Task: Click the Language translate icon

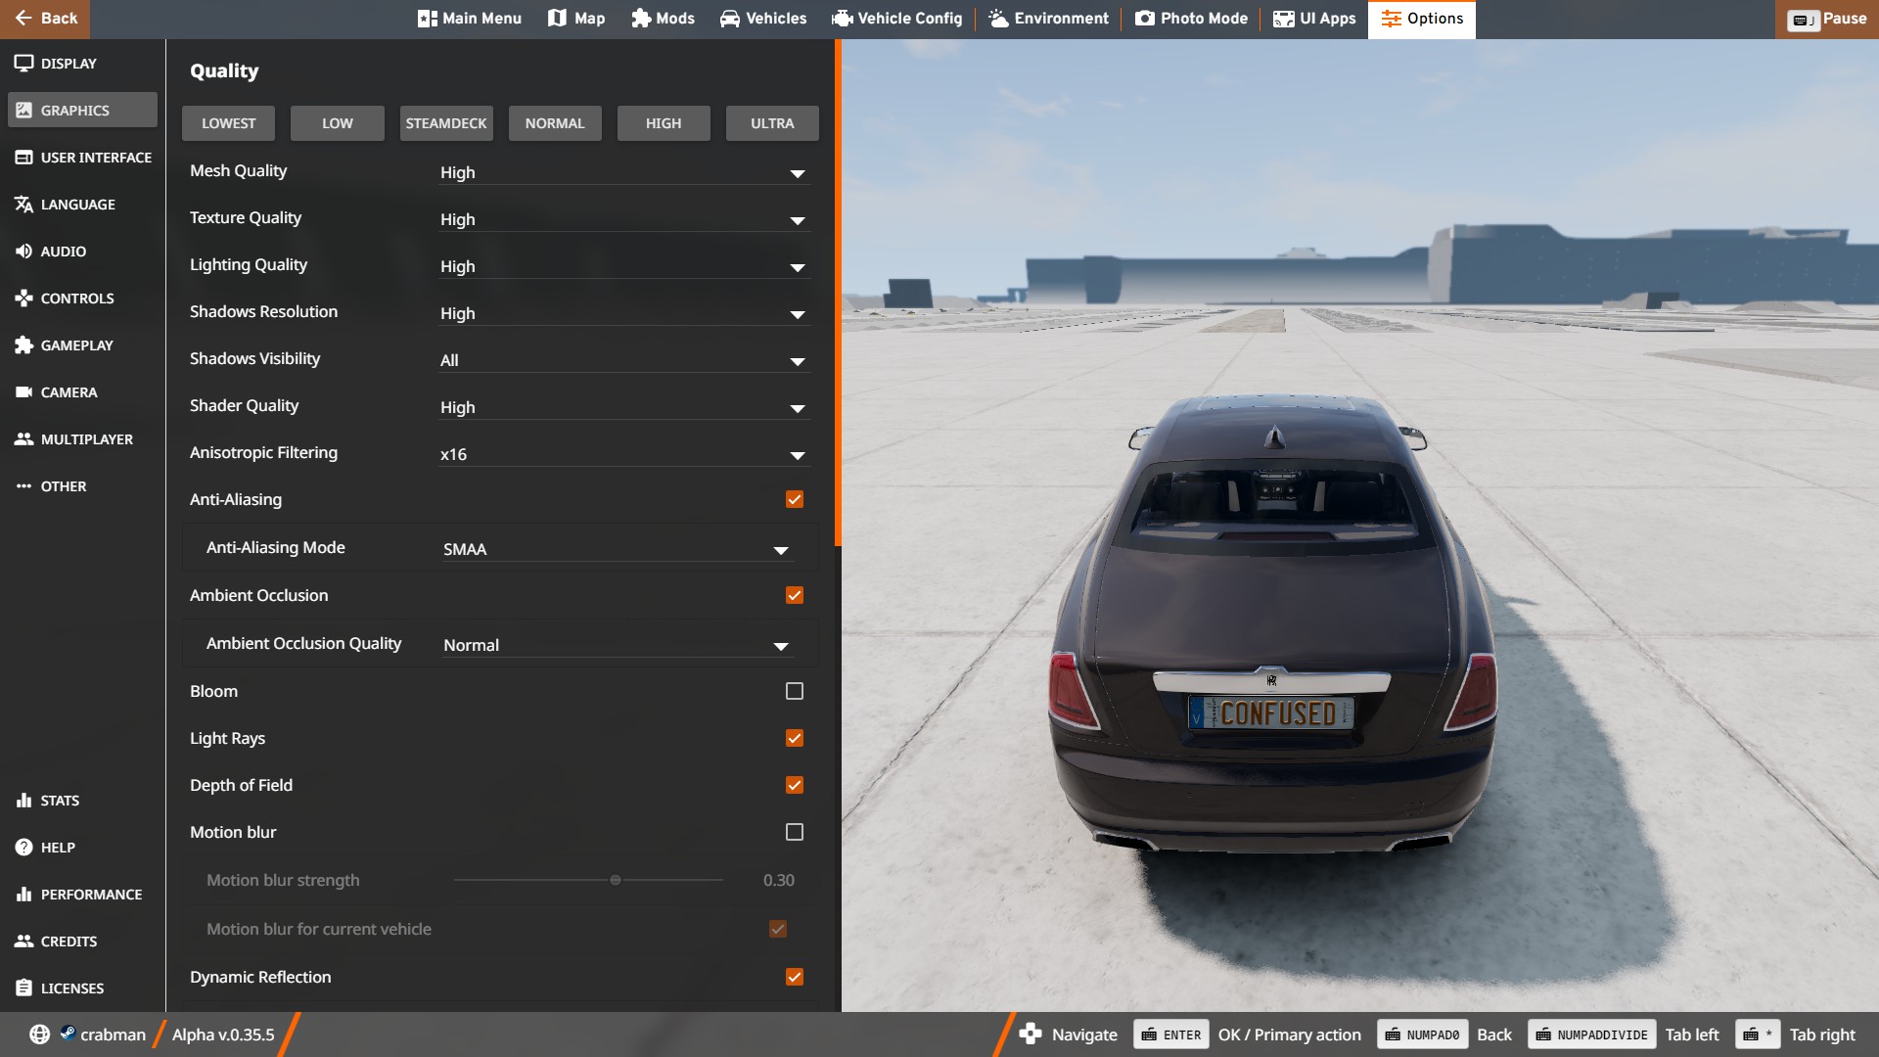Action: 23,205
